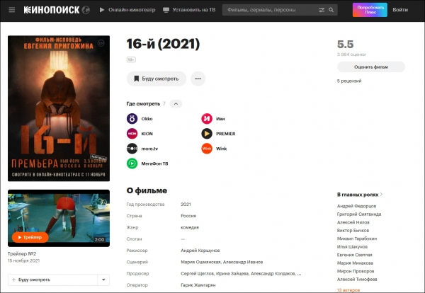Open the hamburger menu icon
The height and width of the screenshot is (293, 425).
[x=11, y=10]
